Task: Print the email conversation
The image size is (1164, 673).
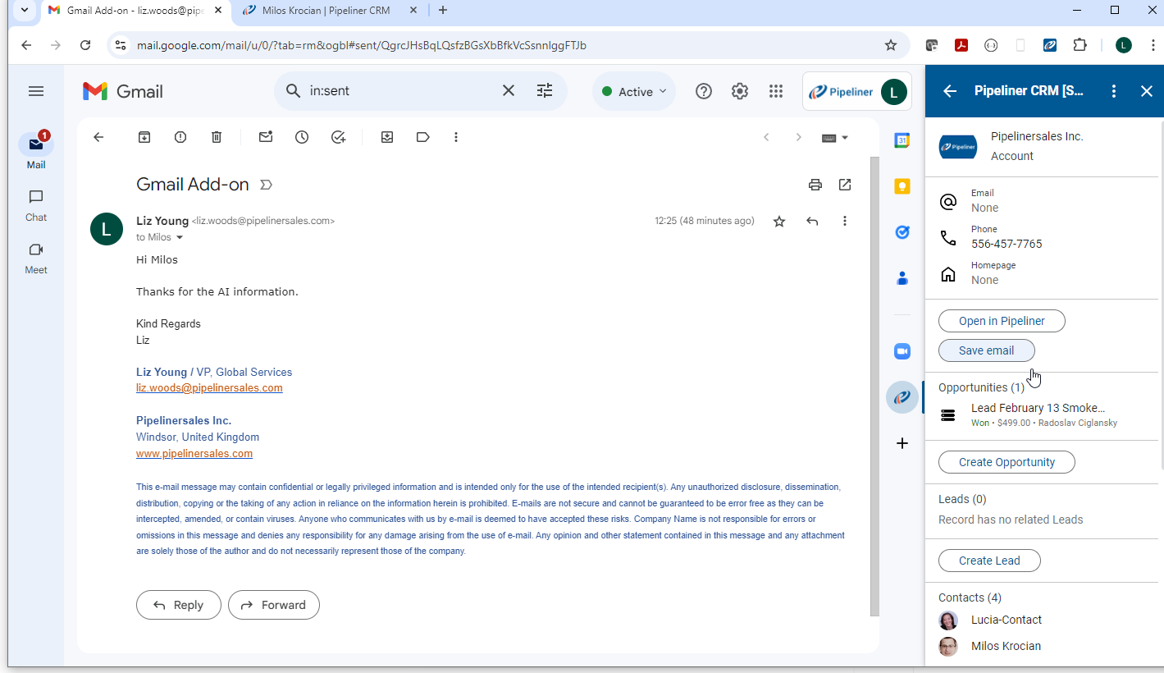Action: [x=815, y=185]
